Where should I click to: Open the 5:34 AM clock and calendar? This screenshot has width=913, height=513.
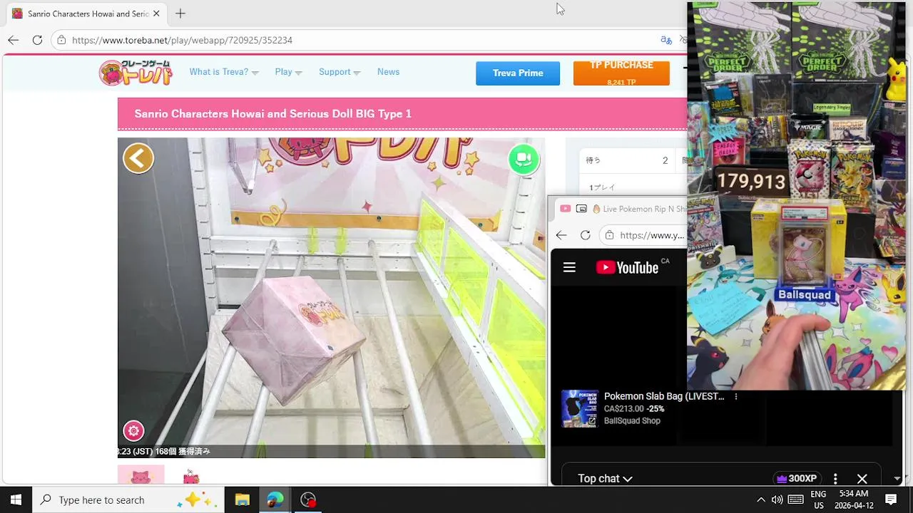tap(854, 499)
